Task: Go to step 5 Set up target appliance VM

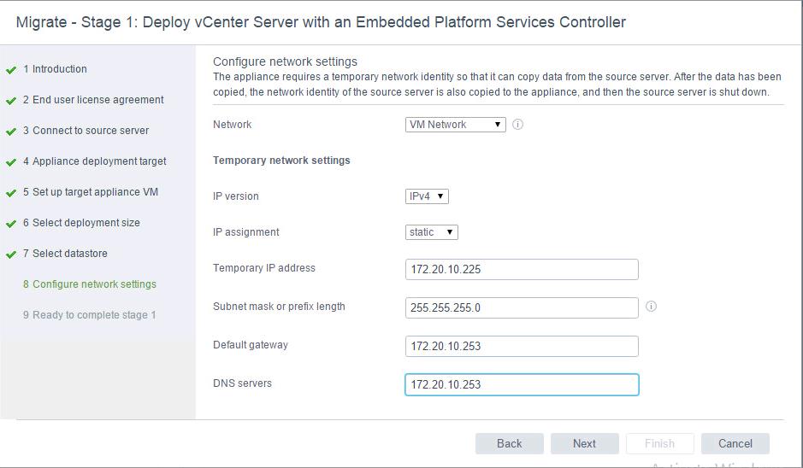Action: [x=91, y=192]
